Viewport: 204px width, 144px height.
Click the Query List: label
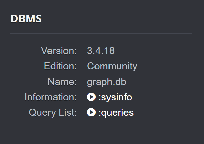pyautogui.click(x=53, y=113)
